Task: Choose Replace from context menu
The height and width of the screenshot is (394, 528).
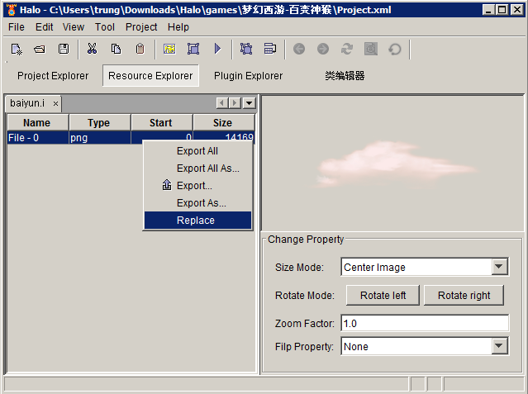Action: tap(197, 221)
